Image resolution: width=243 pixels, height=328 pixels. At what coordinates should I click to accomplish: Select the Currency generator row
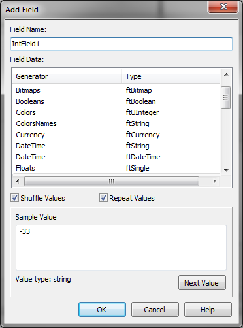(x=116, y=135)
